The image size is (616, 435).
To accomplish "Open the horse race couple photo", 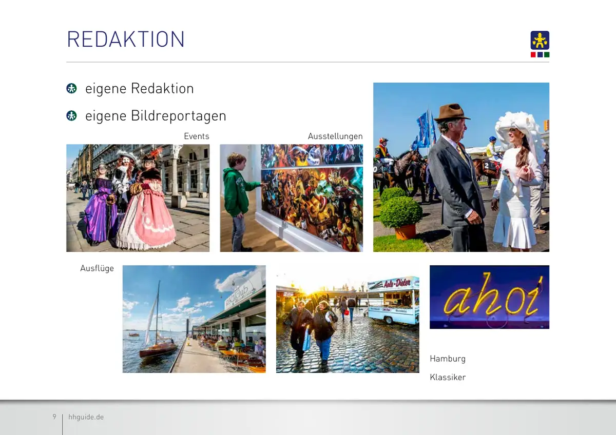I will (461, 167).
